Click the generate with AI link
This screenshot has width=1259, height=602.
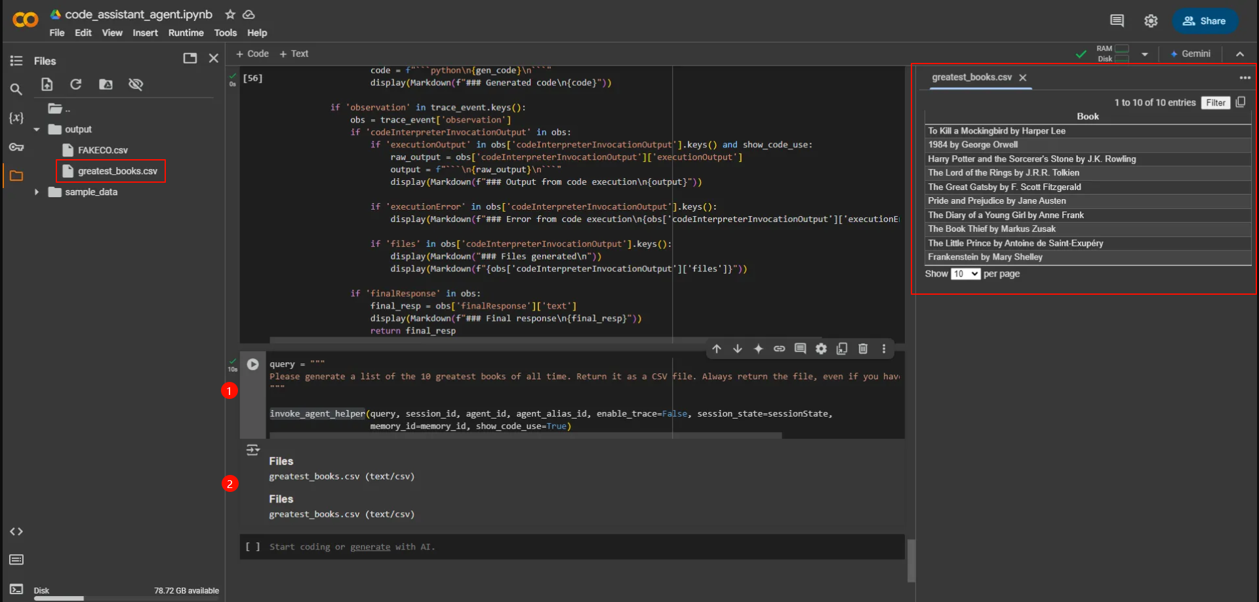point(370,547)
